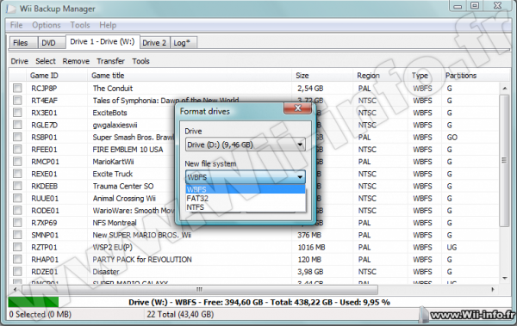Tick the Trauma Center SO checkbox

pos(17,186)
